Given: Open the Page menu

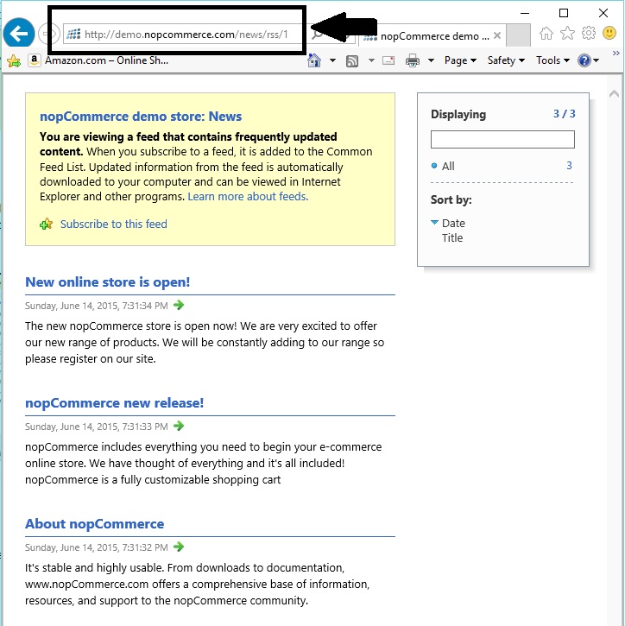Looking at the screenshot, I should point(460,60).
